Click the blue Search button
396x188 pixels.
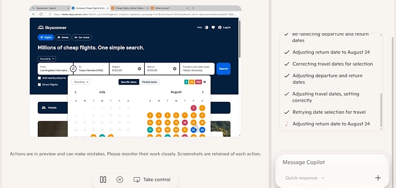tap(223, 69)
